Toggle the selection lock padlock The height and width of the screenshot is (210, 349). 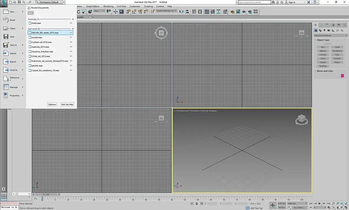197,203
